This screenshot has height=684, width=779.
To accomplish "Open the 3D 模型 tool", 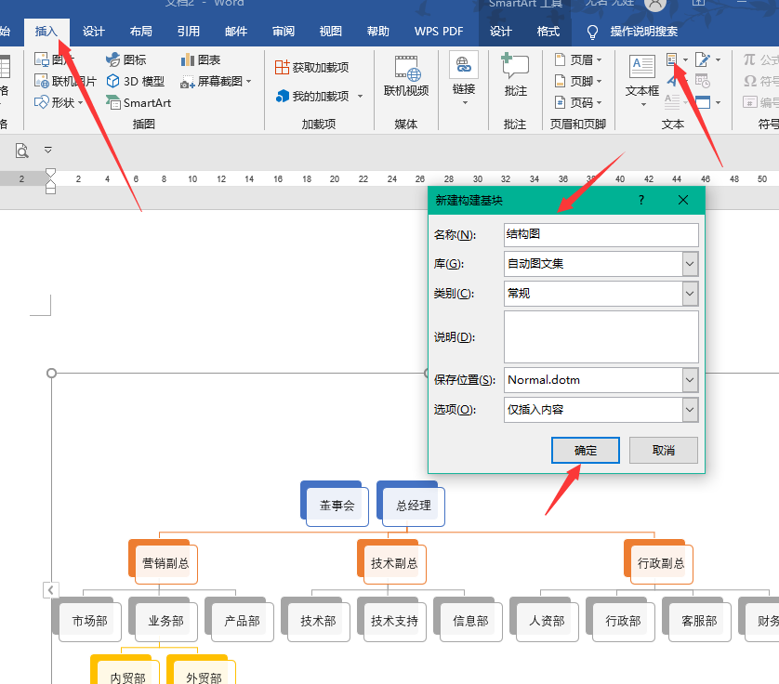I will click(135, 81).
